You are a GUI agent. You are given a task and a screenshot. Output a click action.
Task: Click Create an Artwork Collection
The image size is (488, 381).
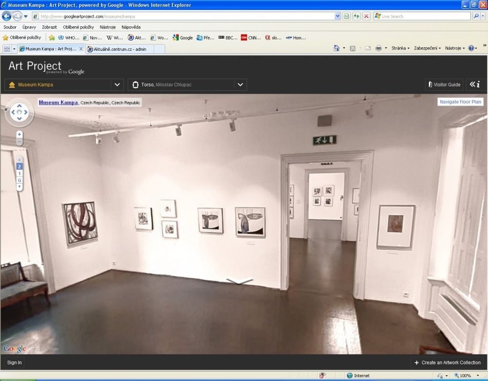(447, 362)
